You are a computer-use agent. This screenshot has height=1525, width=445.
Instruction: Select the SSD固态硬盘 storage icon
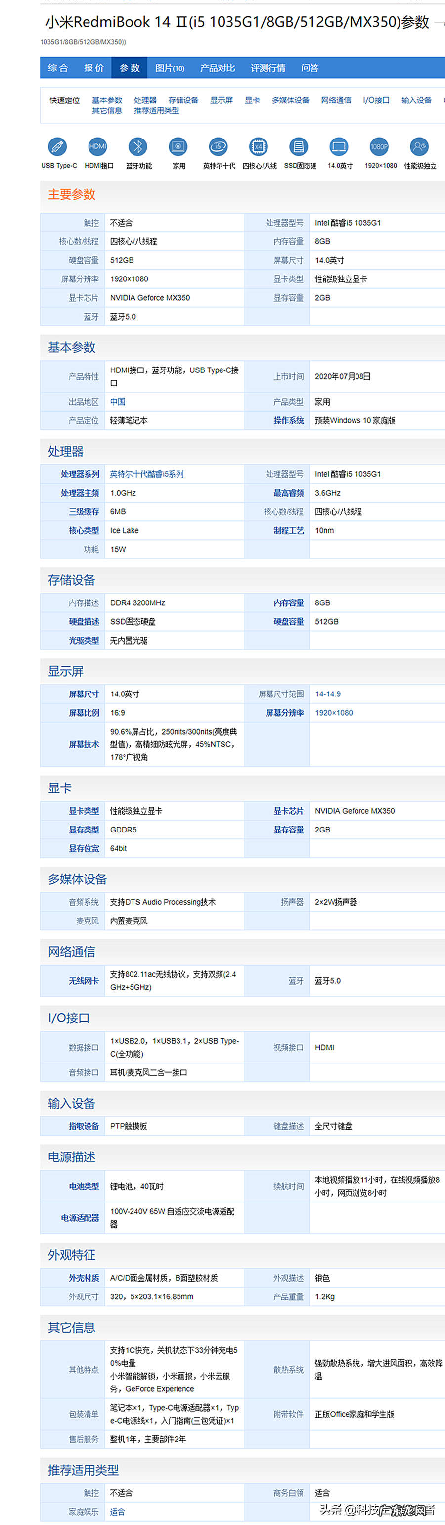point(299,146)
